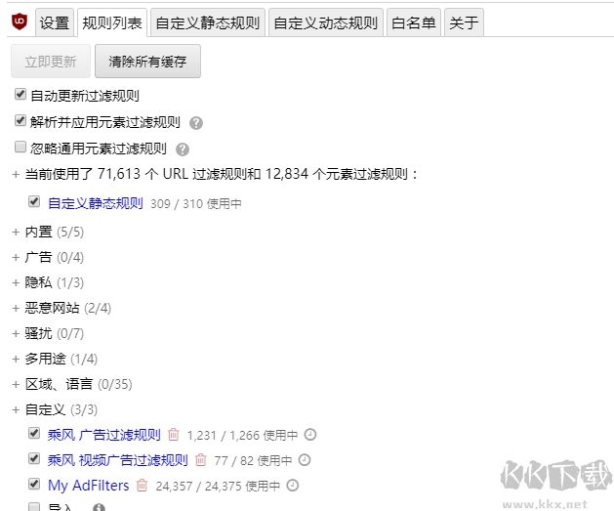Open the 乘风 广告过滤规则 link
The height and width of the screenshot is (511, 614).
(104, 435)
